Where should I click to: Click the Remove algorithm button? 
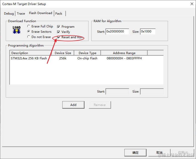[x=100, y=105]
